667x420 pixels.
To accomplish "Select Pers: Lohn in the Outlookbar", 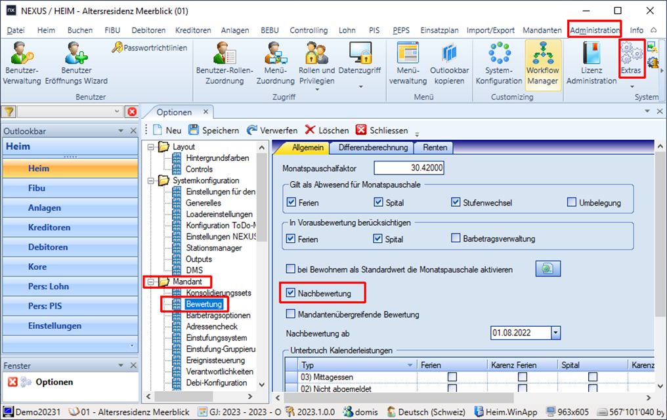I will click(70, 287).
